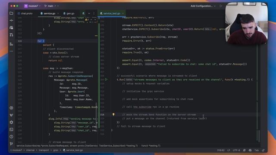This screenshot has width=276, height=155.
Task: Open the Add Configuration dropdown
Action: [x=203, y=6]
